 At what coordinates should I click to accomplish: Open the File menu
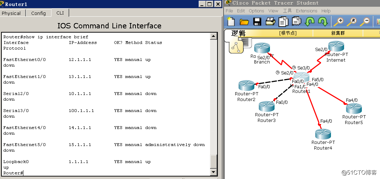(x=229, y=11)
